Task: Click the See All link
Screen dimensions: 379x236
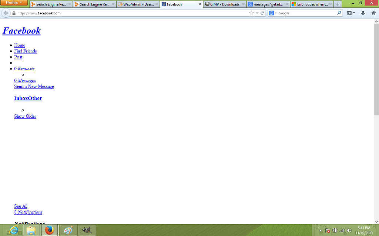Action: (x=21, y=206)
